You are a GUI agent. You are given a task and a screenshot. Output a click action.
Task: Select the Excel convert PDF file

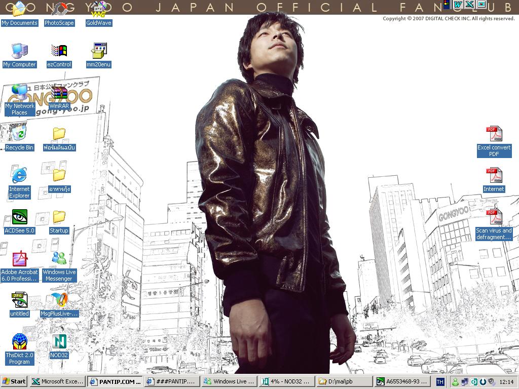(x=494, y=142)
